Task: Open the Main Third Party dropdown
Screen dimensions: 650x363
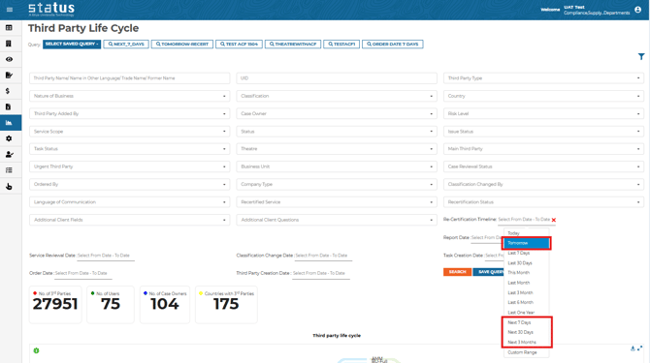Action: [543, 149]
